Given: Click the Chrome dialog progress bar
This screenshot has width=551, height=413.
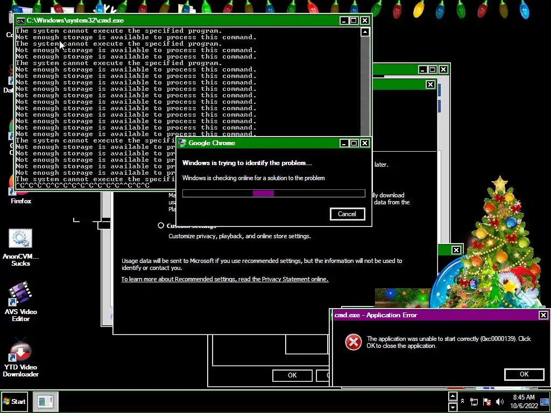Looking at the screenshot, I should tap(274, 193).
